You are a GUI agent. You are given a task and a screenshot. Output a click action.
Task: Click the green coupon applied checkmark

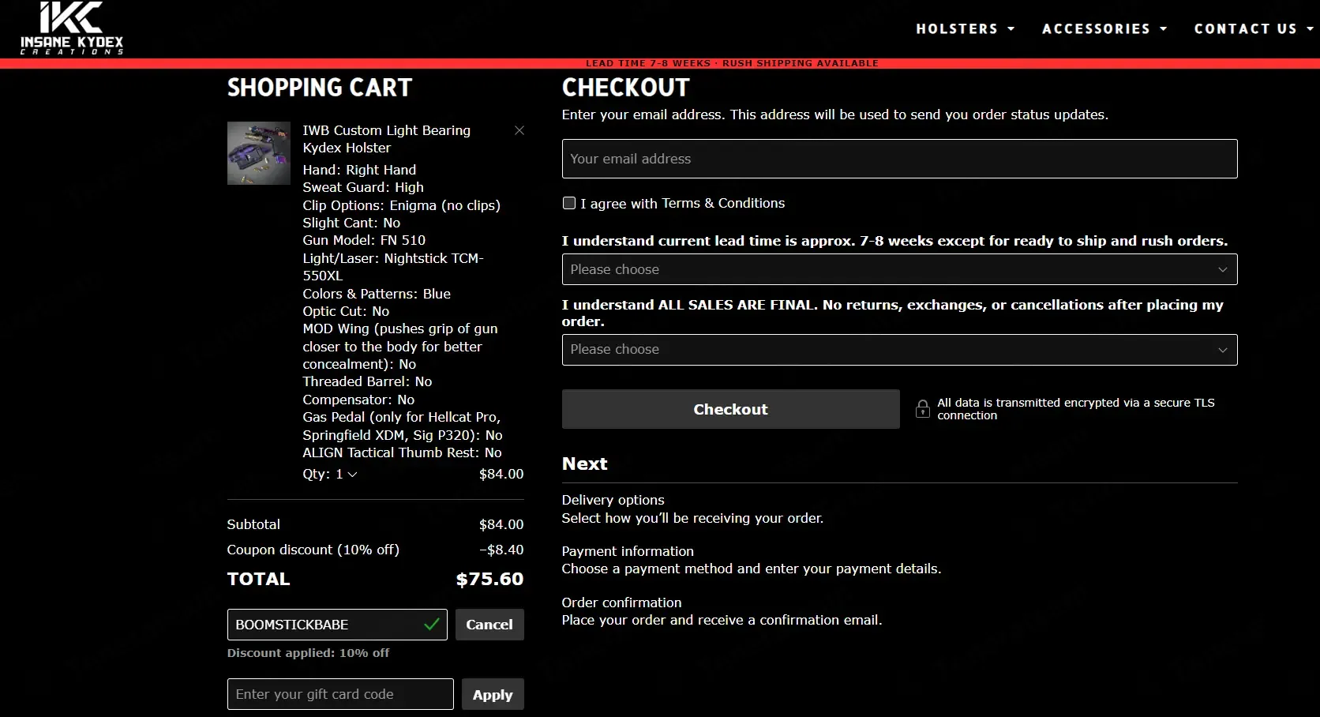pyautogui.click(x=431, y=625)
